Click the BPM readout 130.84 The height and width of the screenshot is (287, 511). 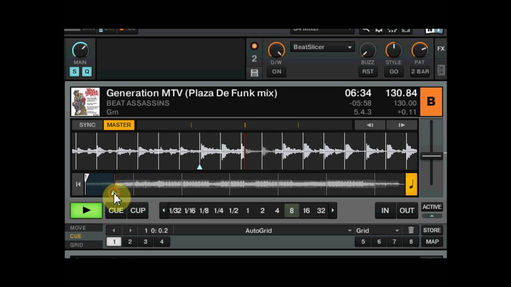click(x=401, y=93)
